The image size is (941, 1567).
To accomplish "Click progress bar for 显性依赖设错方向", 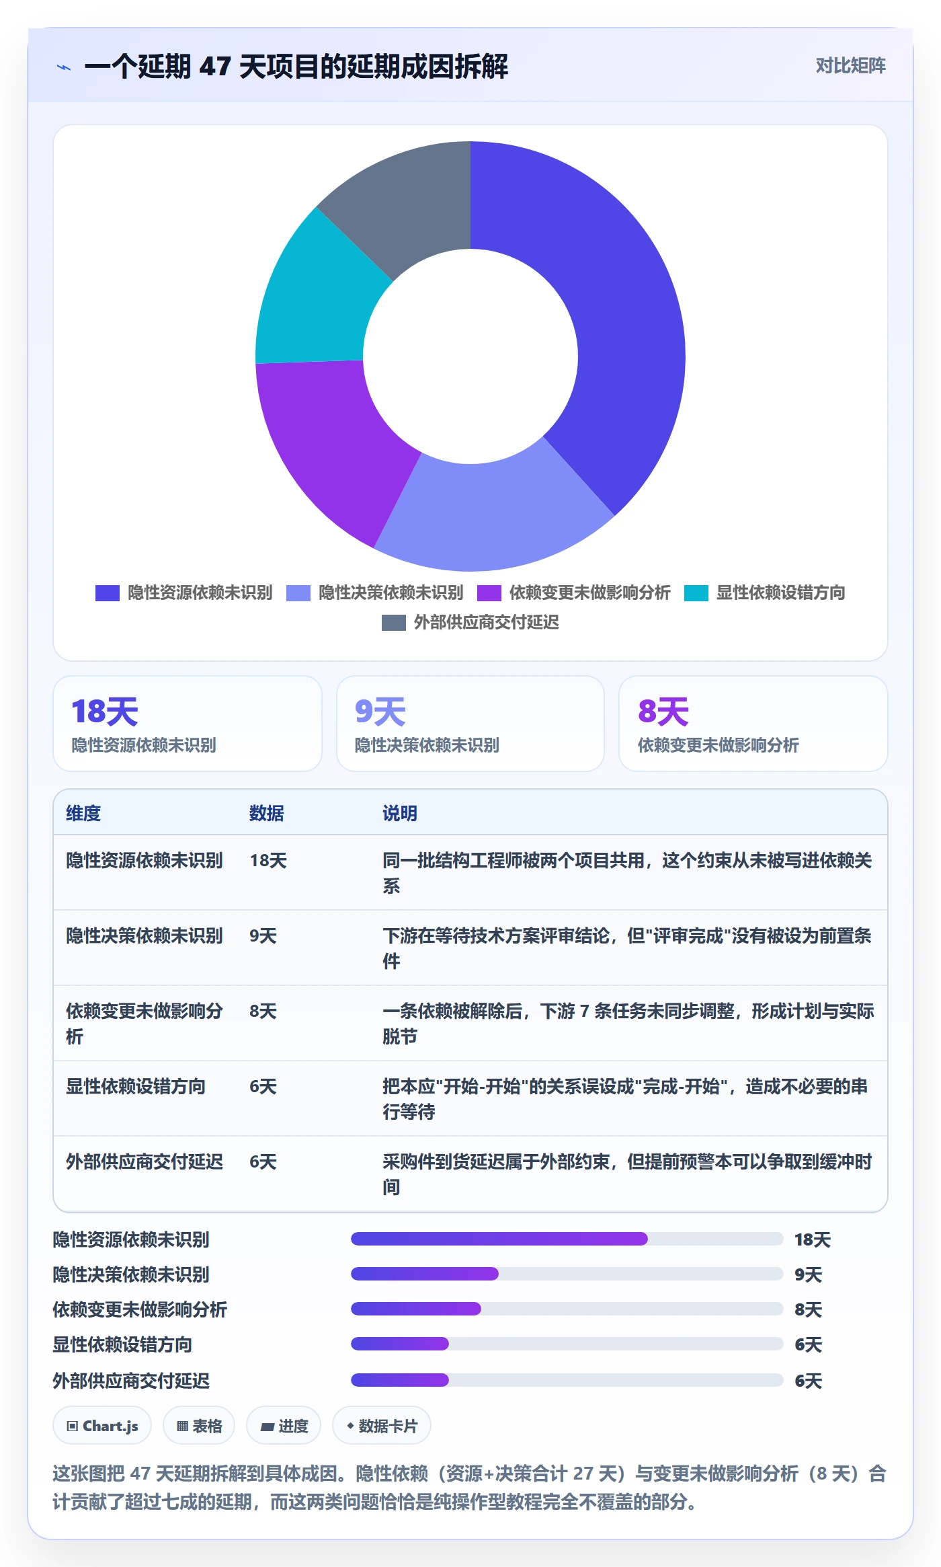I will pos(567,1344).
